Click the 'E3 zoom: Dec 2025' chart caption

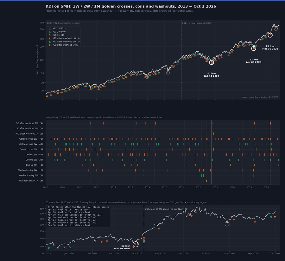[x=127, y=202]
